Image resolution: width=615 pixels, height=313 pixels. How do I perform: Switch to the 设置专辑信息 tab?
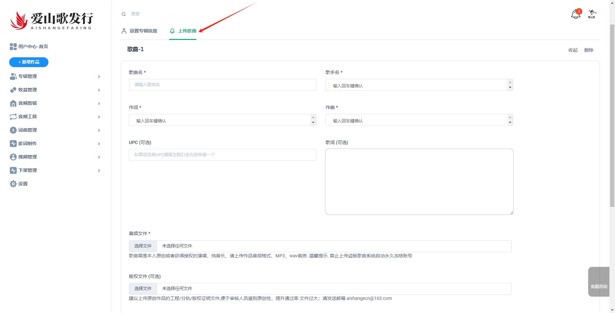coord(139,31)
